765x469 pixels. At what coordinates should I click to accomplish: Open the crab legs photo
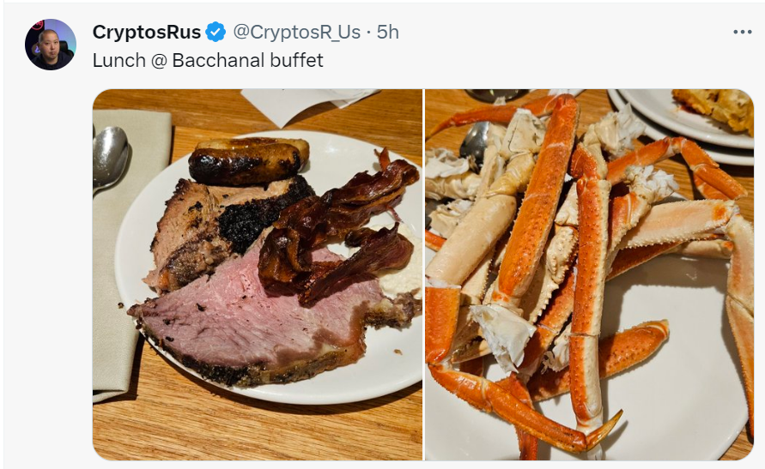tap(589, 274)
